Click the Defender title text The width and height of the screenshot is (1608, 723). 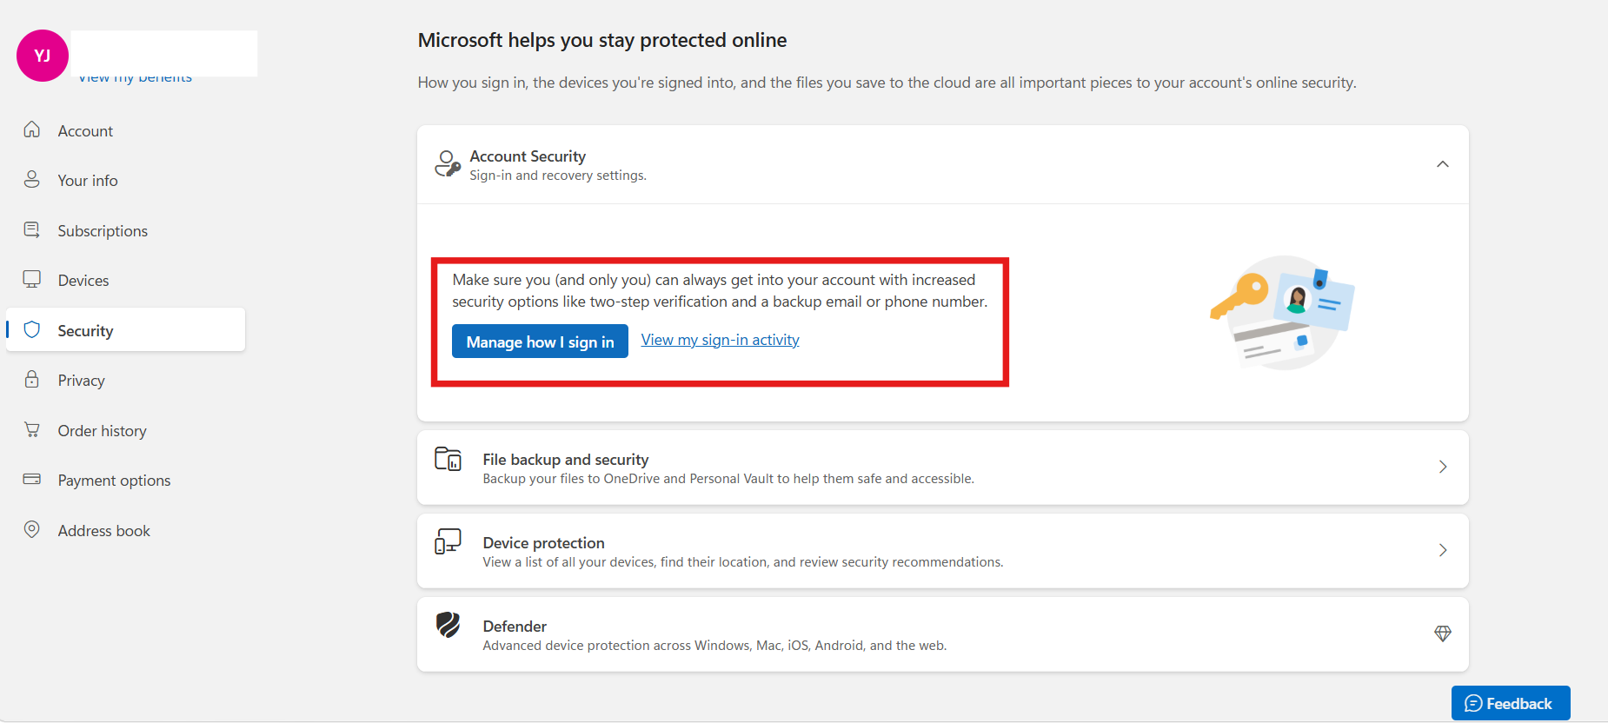[515, 626]
